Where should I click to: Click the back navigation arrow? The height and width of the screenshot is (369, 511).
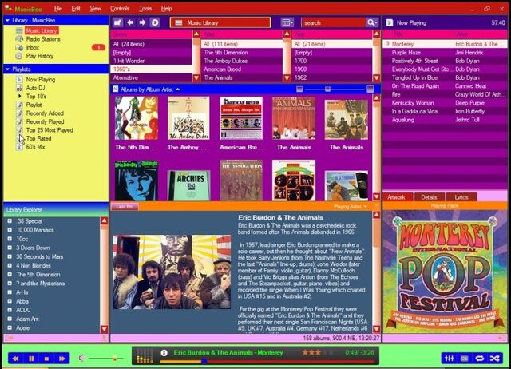click(x=130, y=22)
